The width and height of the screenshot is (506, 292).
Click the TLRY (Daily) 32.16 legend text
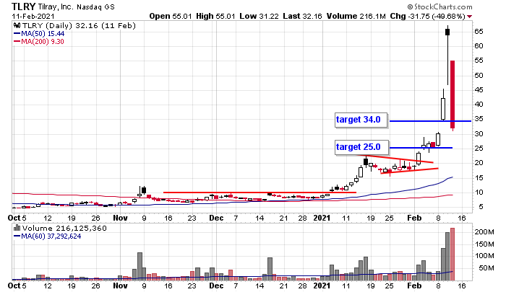pyautogui.click(x=79, y=26)
